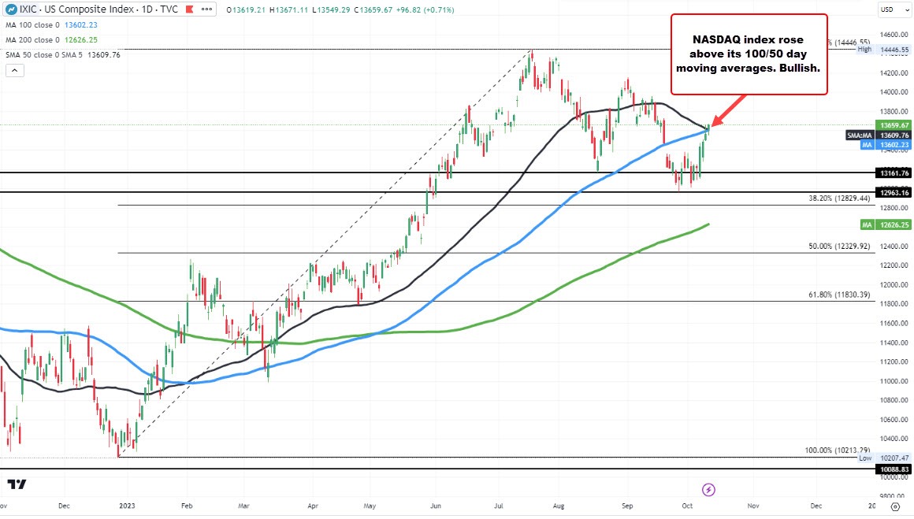Image resolution: width=914 pixels, height=519 pixels.
Task: Click the MA 100 value 13602.23 in legend
Action: (x=81, y=25)
